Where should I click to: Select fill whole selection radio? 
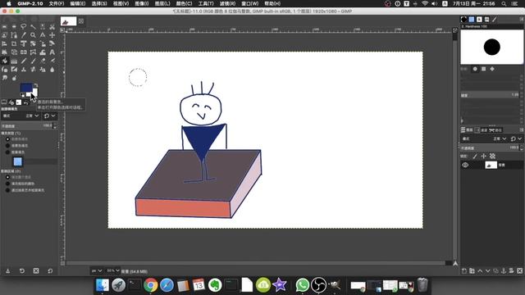[x=7, y=177]
